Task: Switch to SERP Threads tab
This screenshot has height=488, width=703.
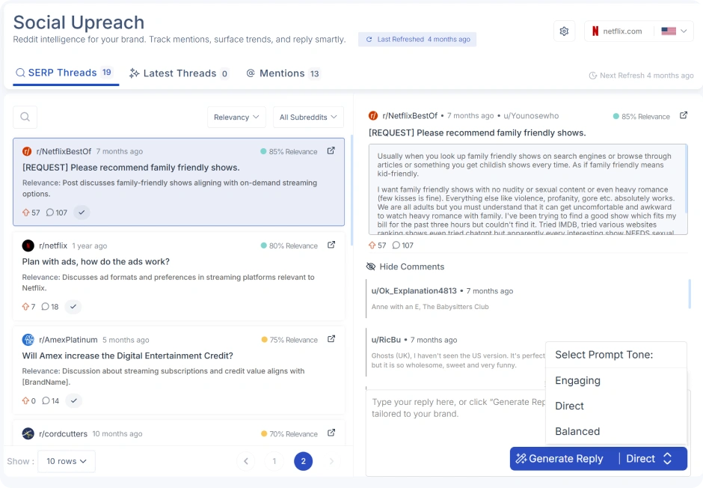Action: pyautogui.click(x=66, y=73)
